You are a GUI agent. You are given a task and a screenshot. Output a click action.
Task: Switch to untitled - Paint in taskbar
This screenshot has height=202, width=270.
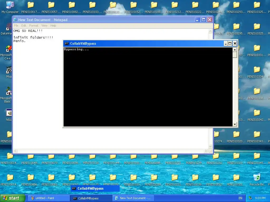49,198
